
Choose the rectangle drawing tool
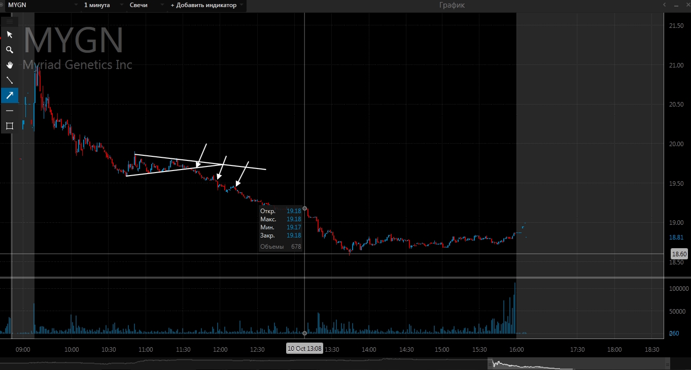click(10, 126)
